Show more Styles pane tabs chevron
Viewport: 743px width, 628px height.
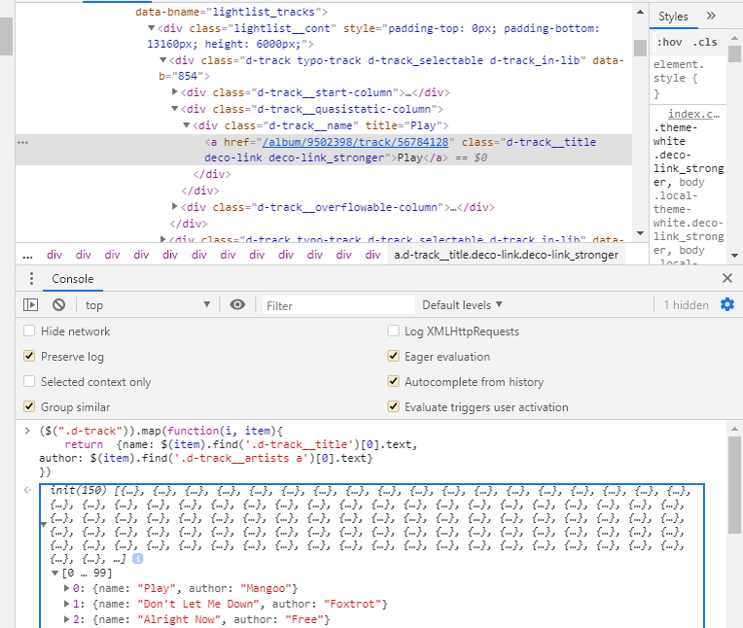click(711, 17)
